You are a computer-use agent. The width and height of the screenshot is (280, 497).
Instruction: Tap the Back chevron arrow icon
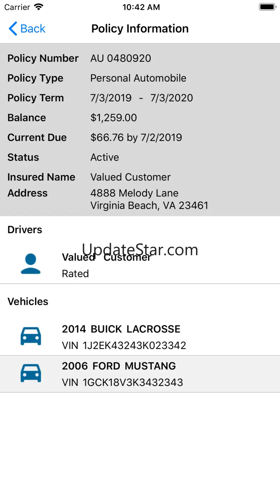(x=13, y=29)
